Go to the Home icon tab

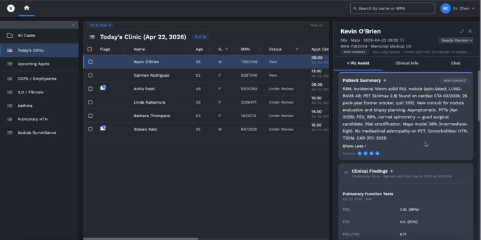pyautogui.click(x=27, y=8)
